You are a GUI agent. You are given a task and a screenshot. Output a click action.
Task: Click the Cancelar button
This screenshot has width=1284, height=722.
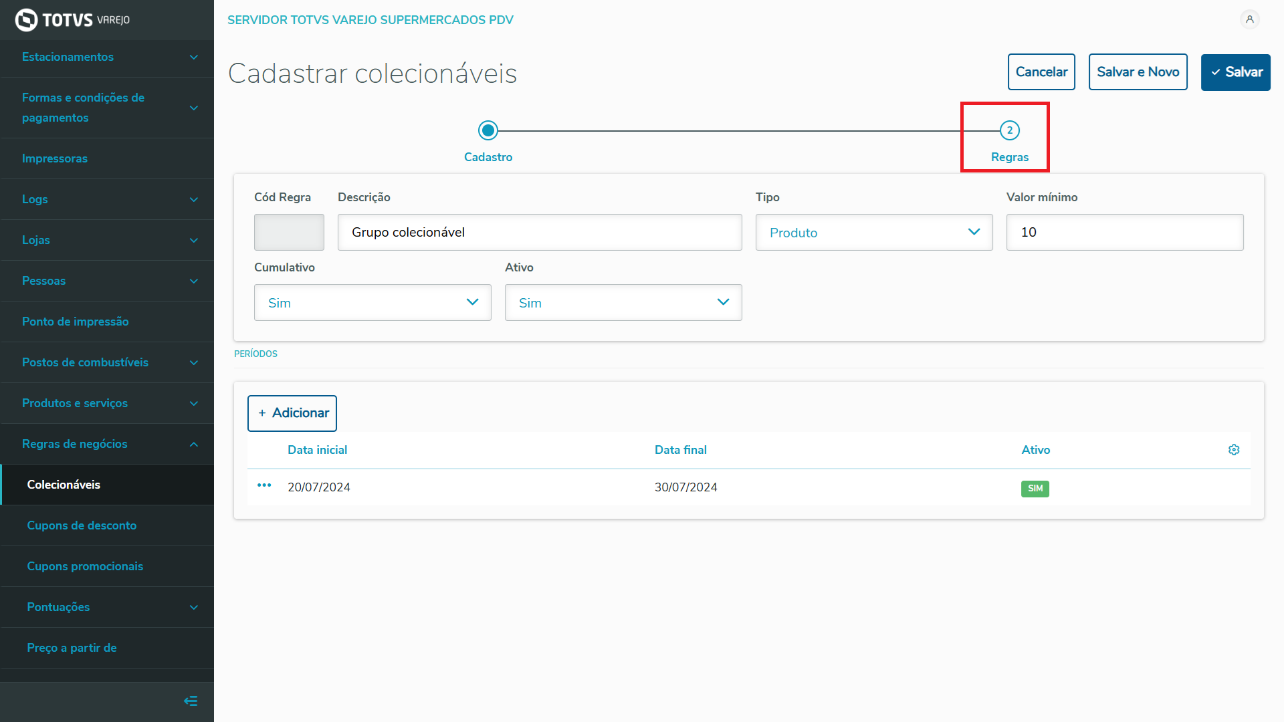tap(1041, 72)
